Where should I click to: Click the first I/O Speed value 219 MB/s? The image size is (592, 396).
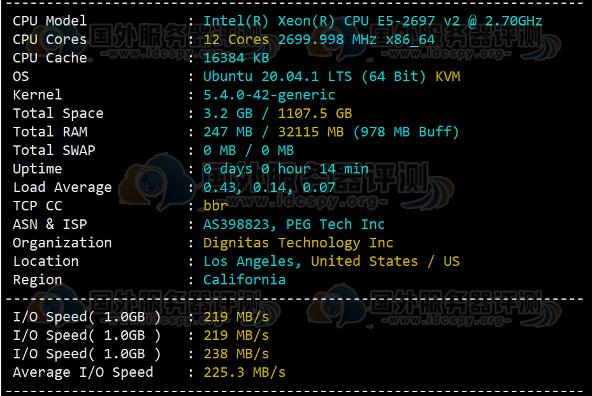[236, 317]
